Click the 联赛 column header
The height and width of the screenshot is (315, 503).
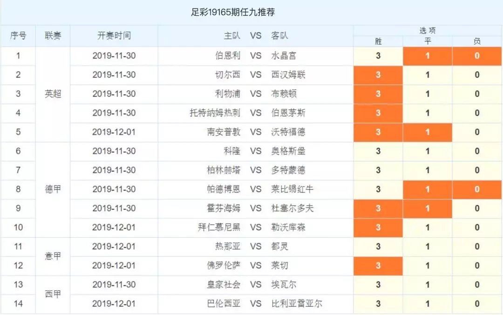tap(53, 35)
